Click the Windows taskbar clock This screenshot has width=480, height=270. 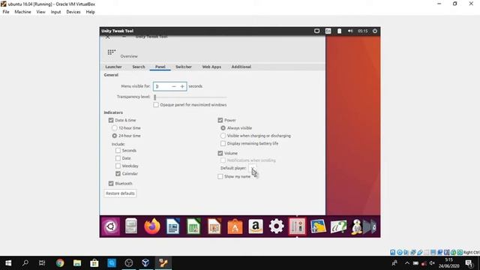[x=448, y=263]
